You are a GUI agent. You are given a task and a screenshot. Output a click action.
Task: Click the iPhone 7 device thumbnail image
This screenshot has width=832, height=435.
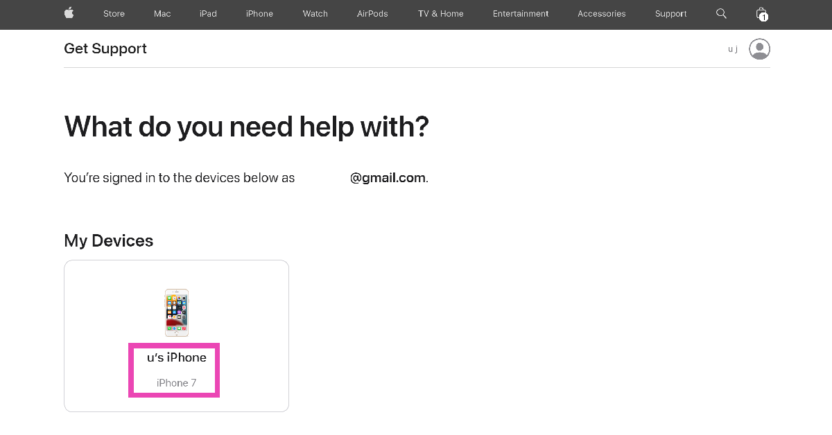point(176,312)
